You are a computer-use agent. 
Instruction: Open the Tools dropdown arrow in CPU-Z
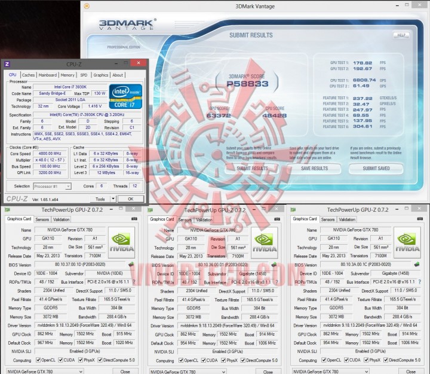113,199
